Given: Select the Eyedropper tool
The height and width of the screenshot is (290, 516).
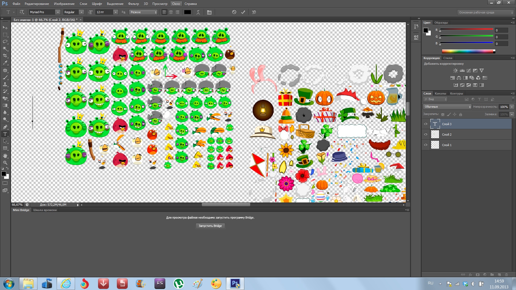Looking at the screenshot, I should click(x=5, y=63).
